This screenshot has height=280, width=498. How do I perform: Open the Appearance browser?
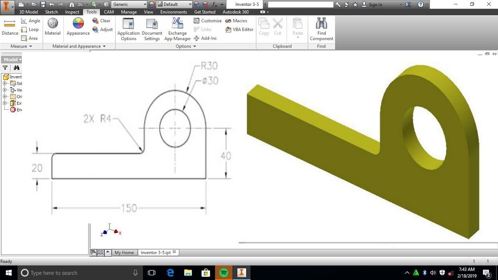pyautogui.click(x=78, y=27)
